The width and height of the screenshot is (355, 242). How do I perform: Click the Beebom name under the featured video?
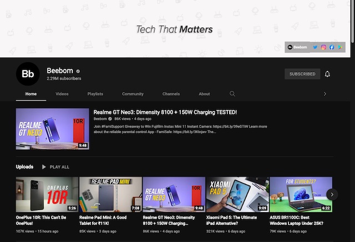[x=100, y=119]
